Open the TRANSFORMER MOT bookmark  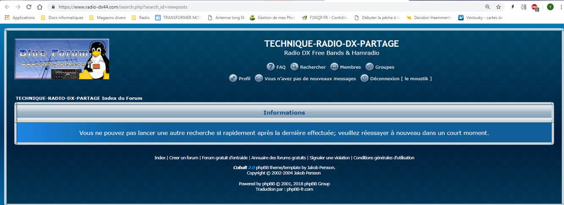pyautogui.click(x=178, y=17)
